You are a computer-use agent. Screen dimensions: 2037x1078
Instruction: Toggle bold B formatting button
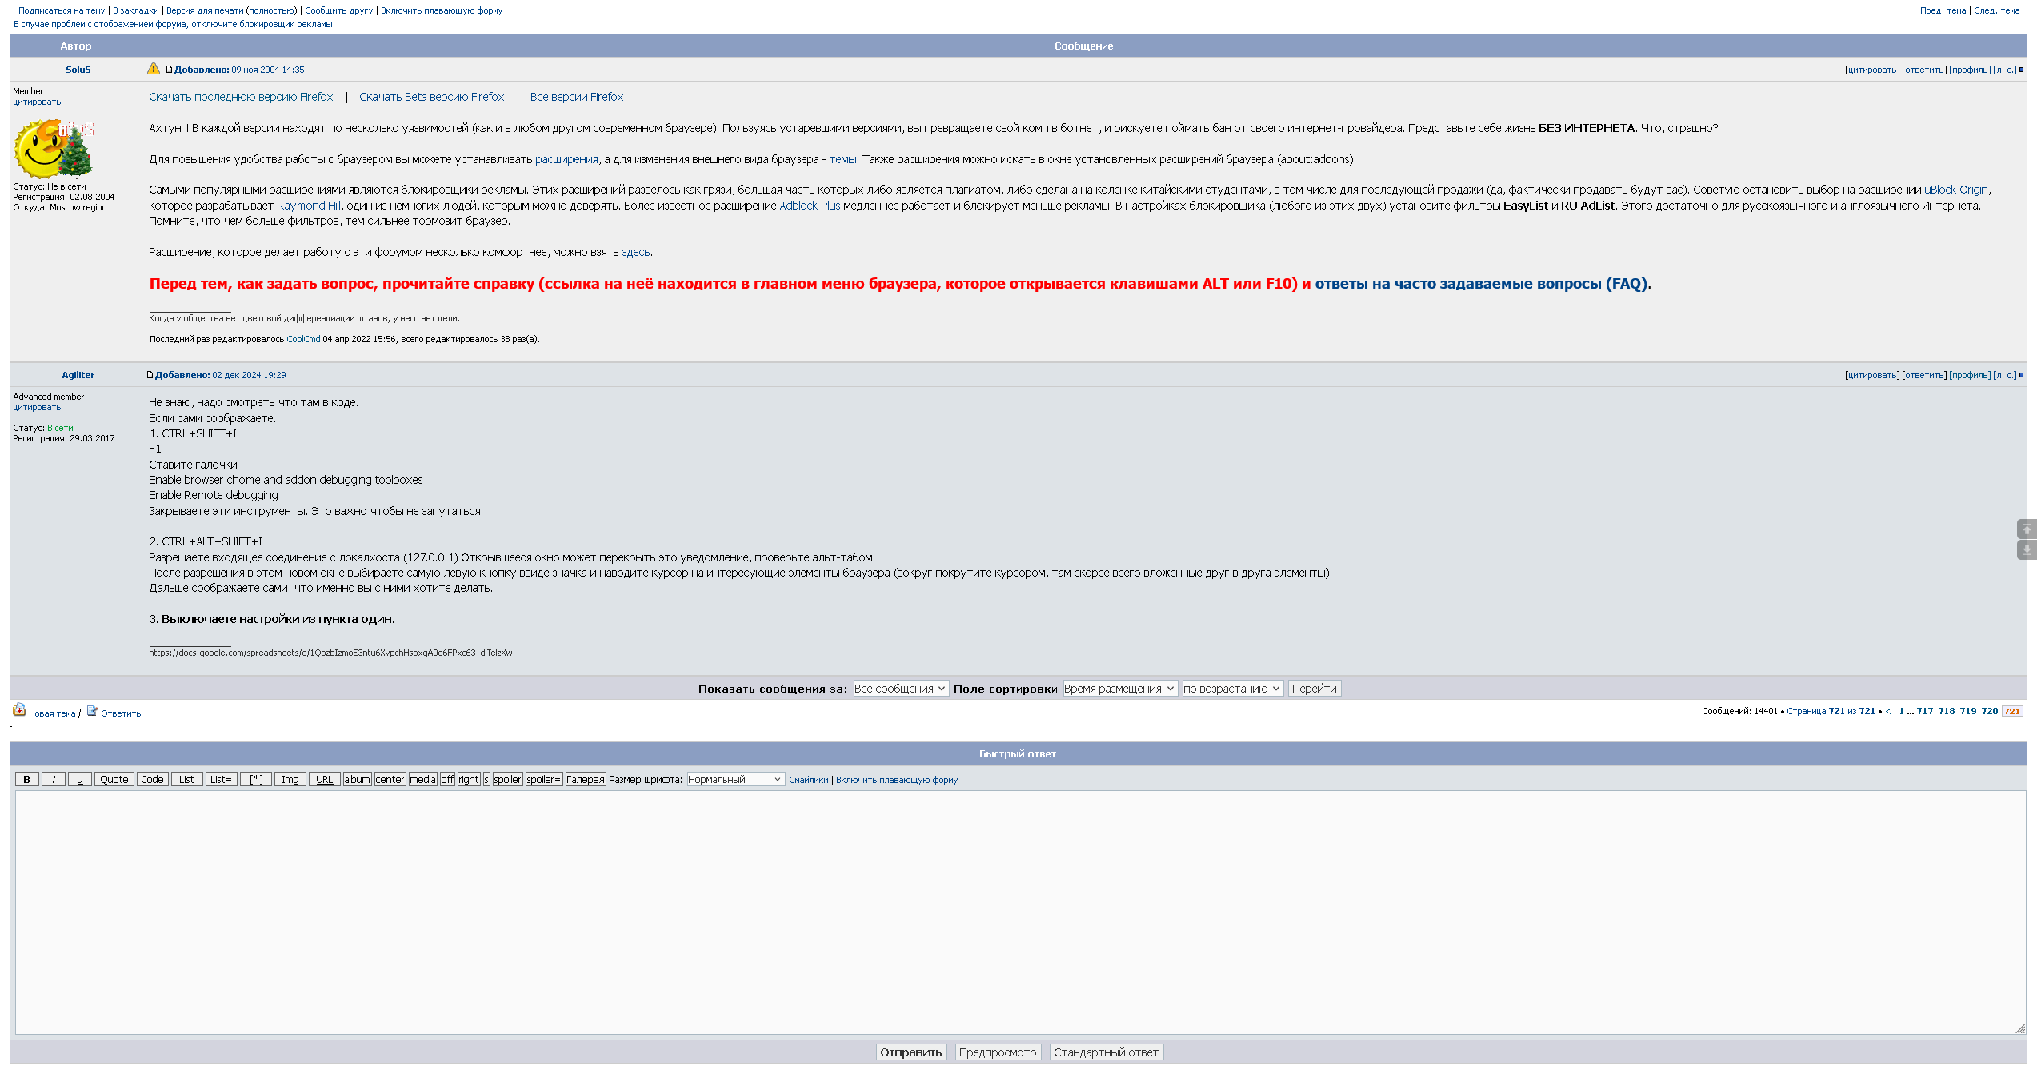(26, 780)
